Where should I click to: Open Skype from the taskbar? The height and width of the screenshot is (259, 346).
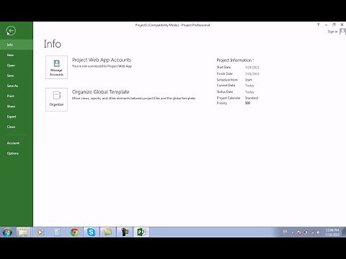click(91, 232)
